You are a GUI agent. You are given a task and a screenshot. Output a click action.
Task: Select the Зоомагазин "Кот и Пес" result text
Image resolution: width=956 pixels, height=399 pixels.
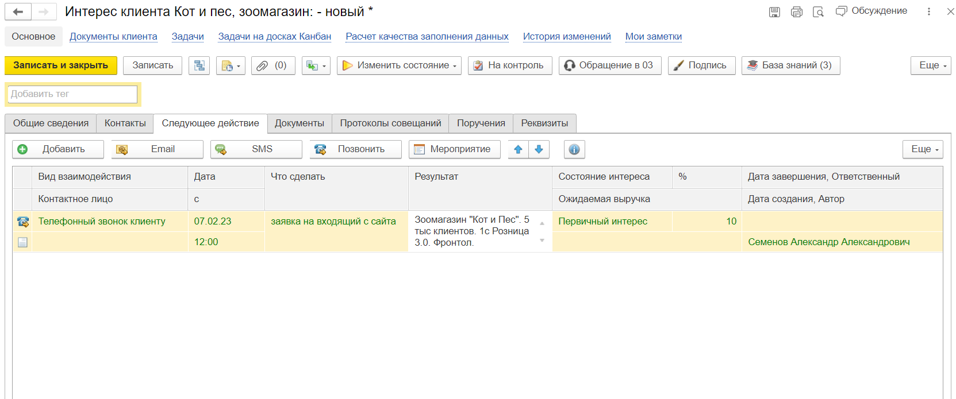pyautogui.click(x=473, y=231)
